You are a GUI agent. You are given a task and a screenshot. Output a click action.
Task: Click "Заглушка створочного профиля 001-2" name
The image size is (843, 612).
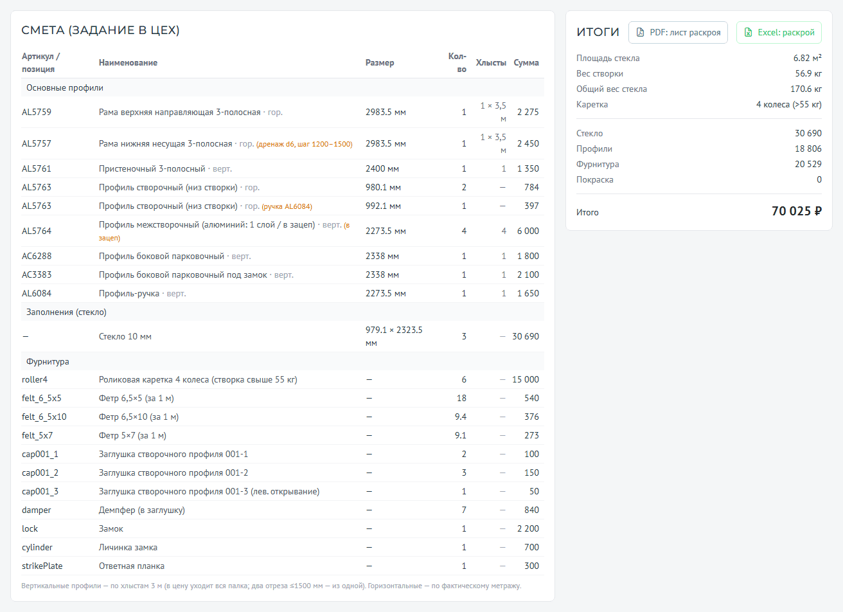pos(173,473)
